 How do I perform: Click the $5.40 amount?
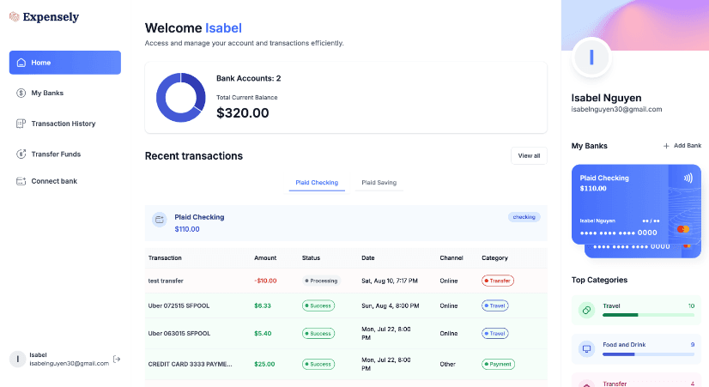(263, 333)
